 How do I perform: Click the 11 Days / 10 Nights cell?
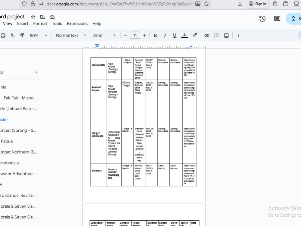127,69
